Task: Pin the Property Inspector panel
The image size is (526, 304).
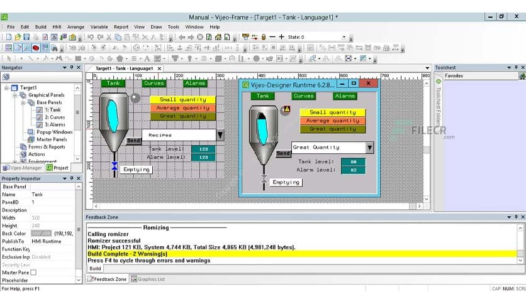Action: click(72, 178)
